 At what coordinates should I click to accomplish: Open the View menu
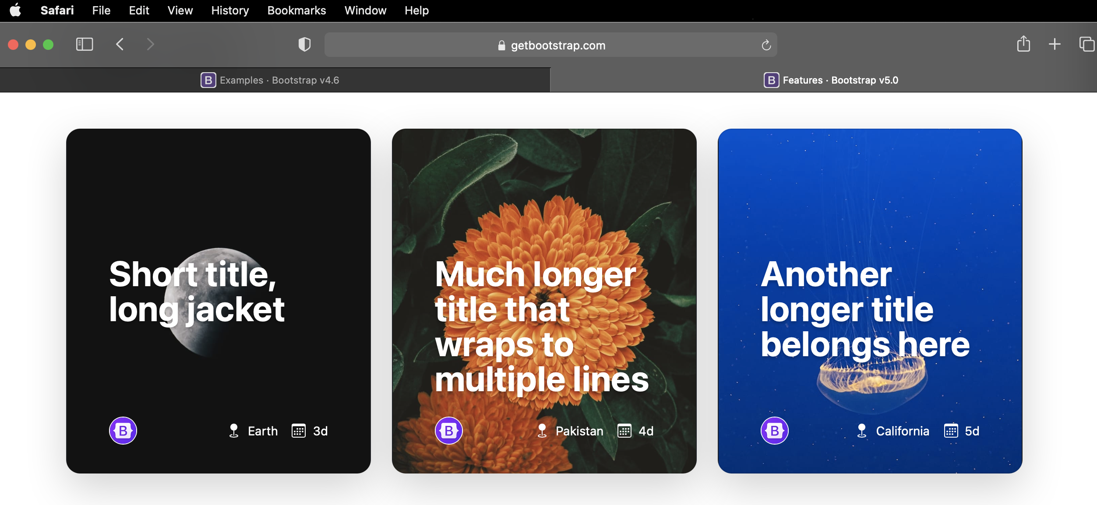[x=180, y=10]
